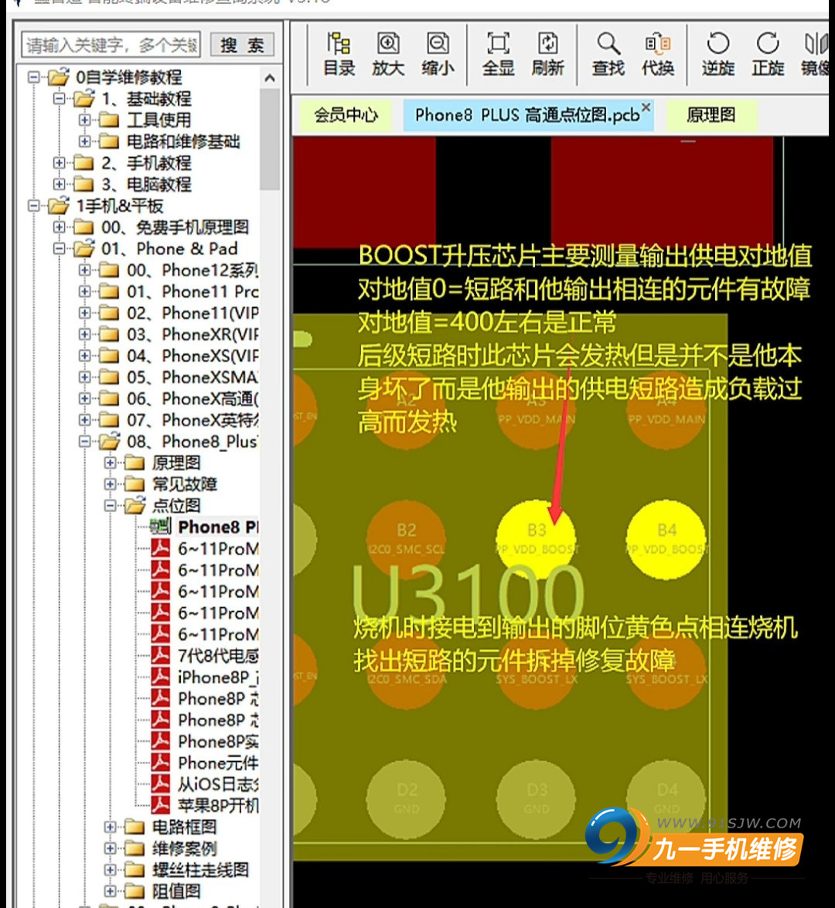The width and height of the screenshot is (835, 908).
Task: Expand the 维修案例 folder
Action: (x=110, y=848)
